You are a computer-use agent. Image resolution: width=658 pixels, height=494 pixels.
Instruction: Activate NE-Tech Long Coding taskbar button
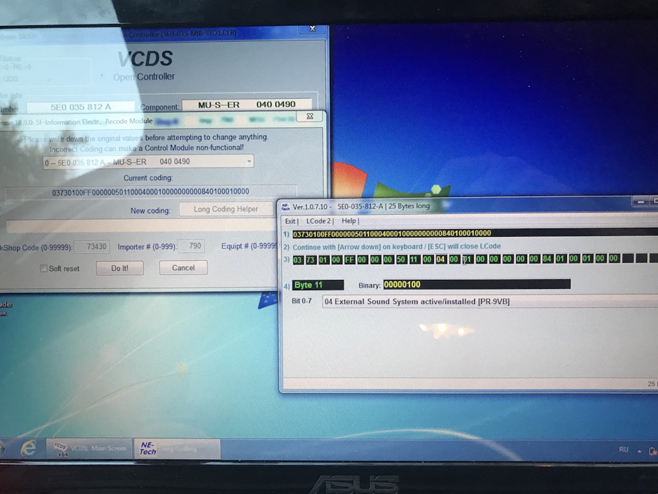coord(177,449)
